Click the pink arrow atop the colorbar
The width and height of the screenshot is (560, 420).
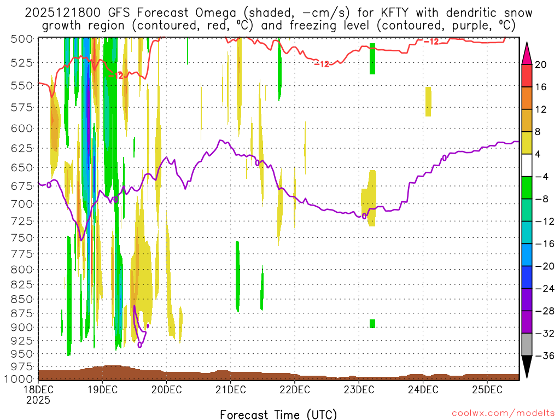tap(527, 53)
